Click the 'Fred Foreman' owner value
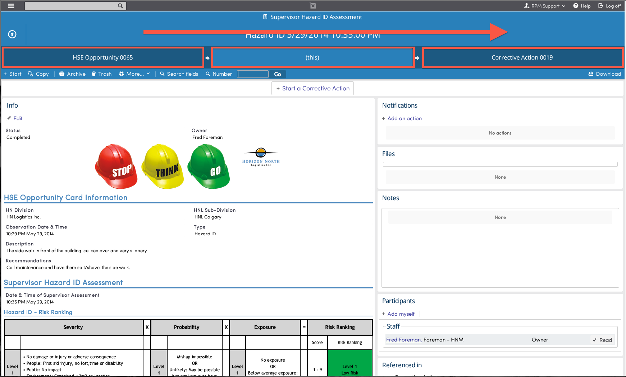Image resolution: width=626 pixels, height=377 pixels. [x=207, y=137]
